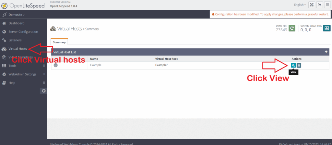Image resolution: width=332 pixels, height=145 pixels.
Task: Select the Summary tab
Action: (x=59, y=42)
